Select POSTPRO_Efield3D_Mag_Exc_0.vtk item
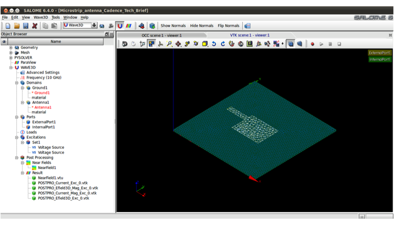 pyautogui.click(x=68, y=188)
